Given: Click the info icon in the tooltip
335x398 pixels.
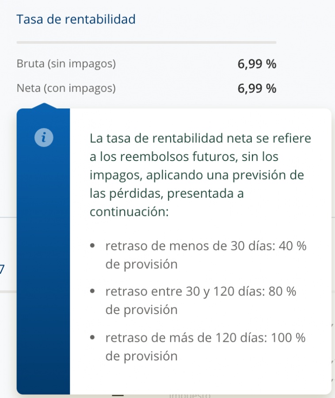Looking at the screenshot, I should click(x=43, y=138).
